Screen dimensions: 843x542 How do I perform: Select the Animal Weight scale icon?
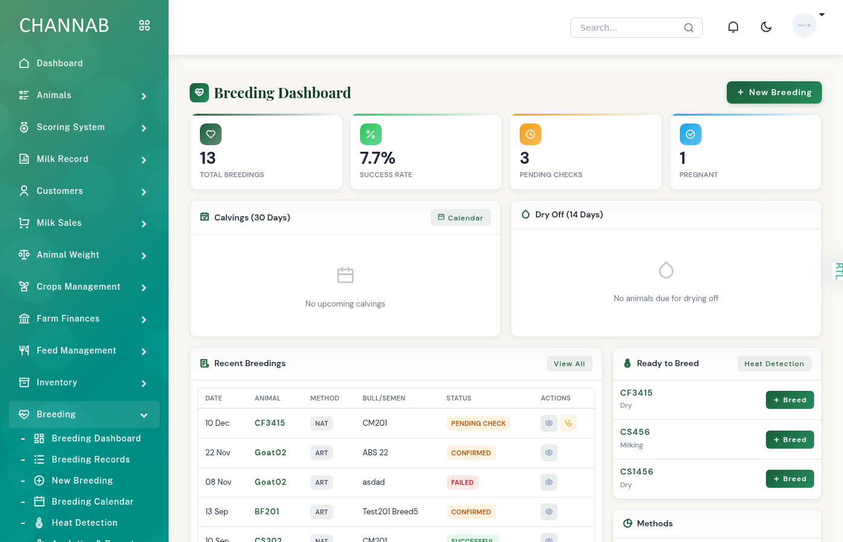(24, 255)
